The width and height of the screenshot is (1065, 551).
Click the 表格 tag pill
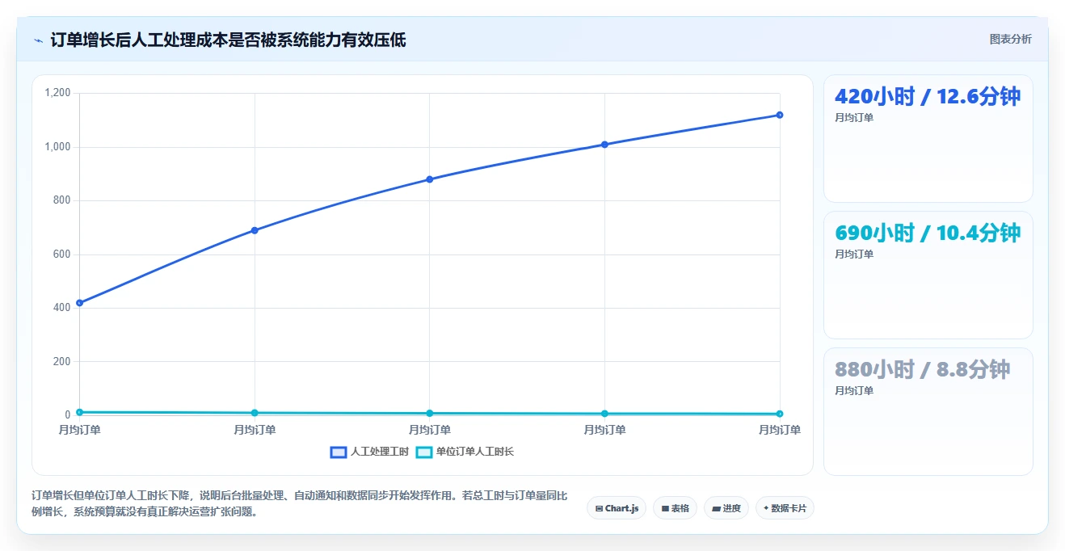pos(675,508)
